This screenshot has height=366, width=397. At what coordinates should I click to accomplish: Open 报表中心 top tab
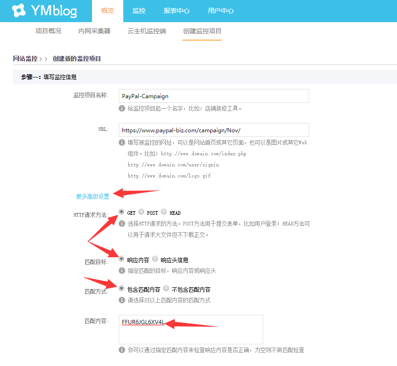(x=177, y=11)
